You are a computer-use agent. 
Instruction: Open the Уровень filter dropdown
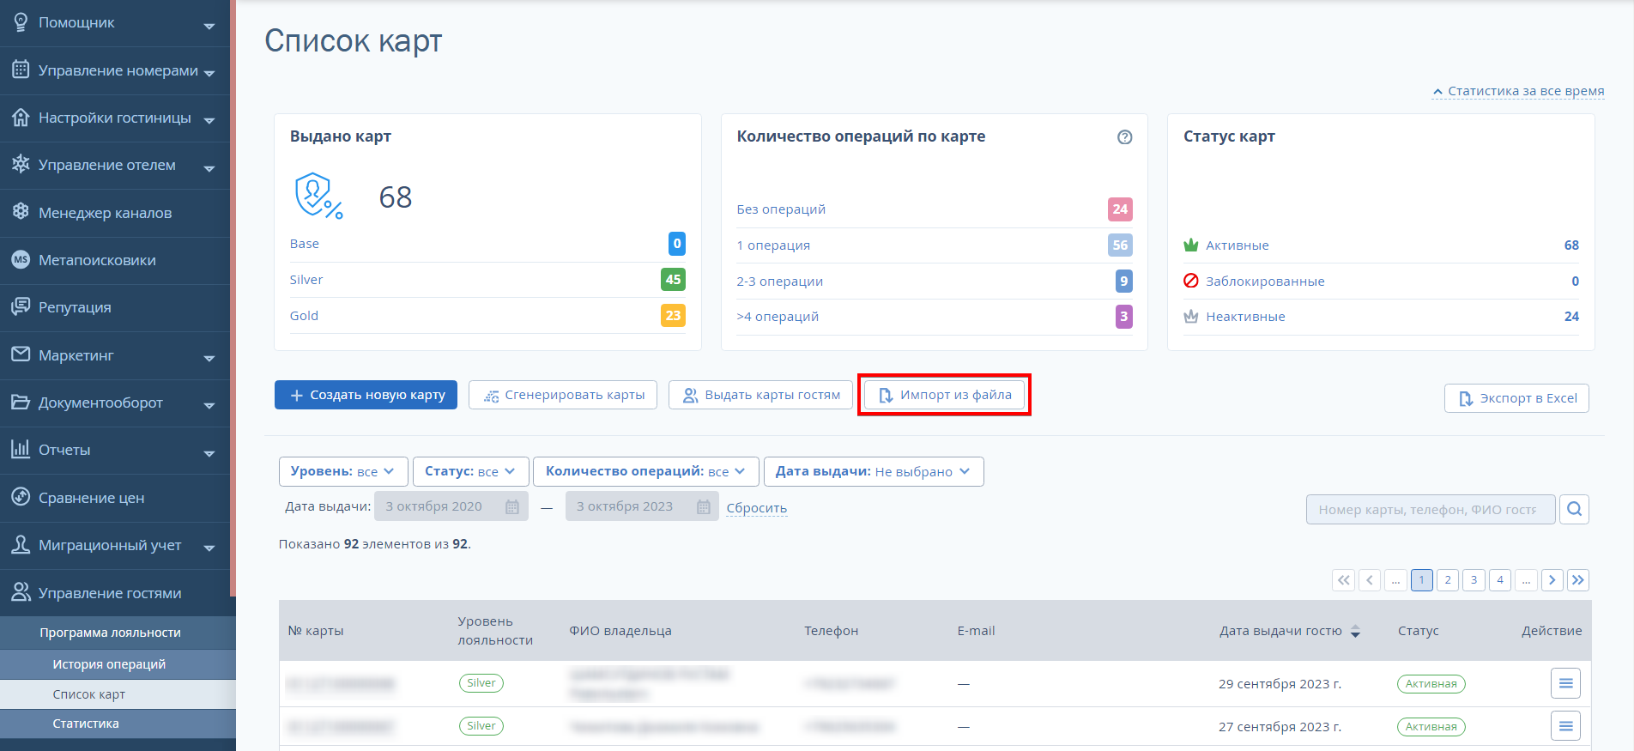coord(343,471)
